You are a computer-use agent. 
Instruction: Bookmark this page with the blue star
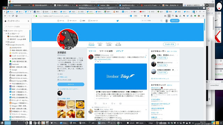[148, 16]
